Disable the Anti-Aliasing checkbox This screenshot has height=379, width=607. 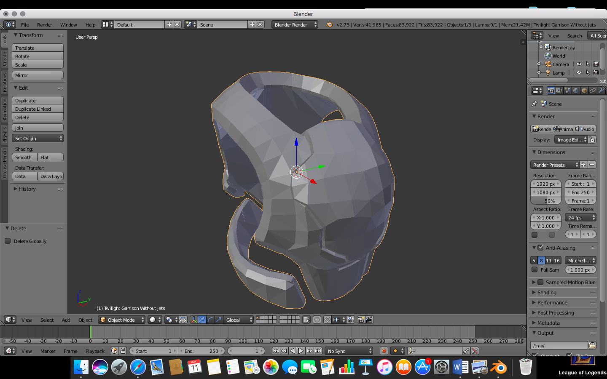click(x=540, y=248)
